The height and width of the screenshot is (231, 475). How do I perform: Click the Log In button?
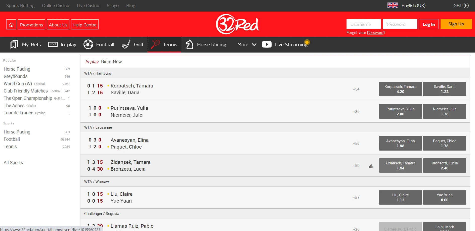pos(429,24)
